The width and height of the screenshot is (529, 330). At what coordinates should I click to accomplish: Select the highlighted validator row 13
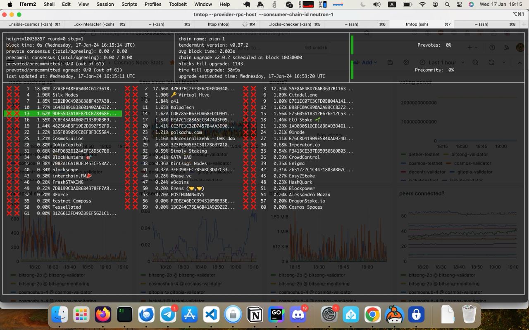click(x=63, y=113)
